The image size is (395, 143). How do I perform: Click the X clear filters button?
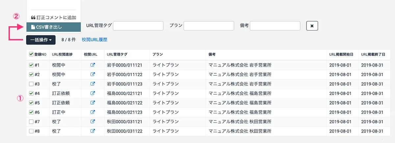(x=312, y=26)
